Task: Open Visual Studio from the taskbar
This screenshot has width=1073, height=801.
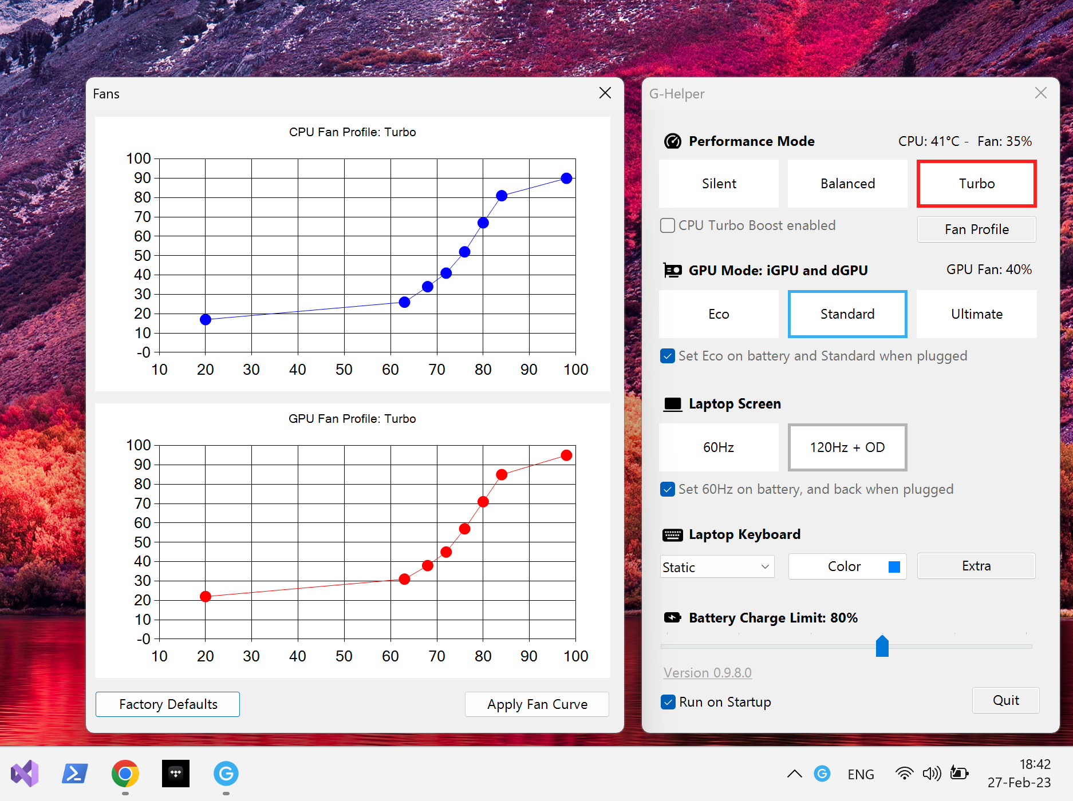Action: click(x=24, y=774)
